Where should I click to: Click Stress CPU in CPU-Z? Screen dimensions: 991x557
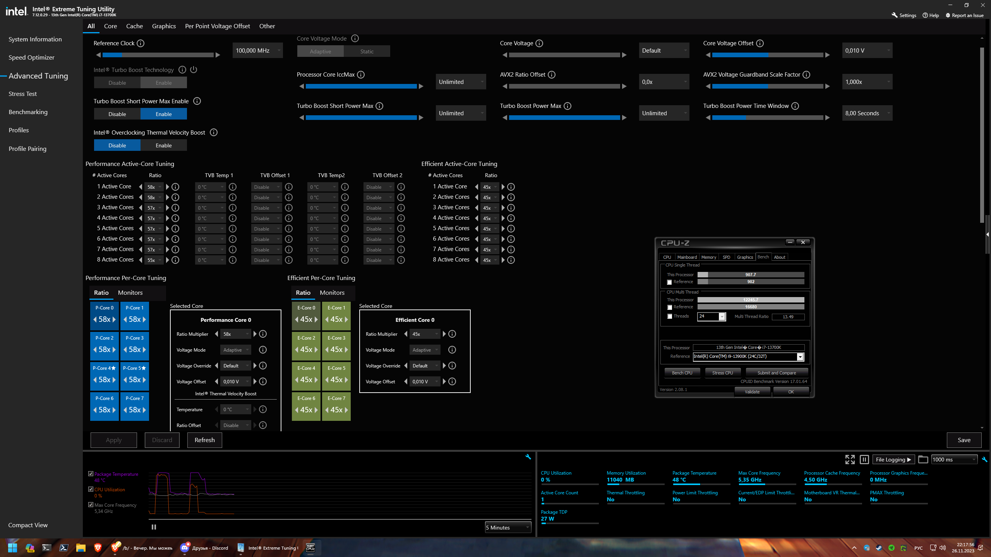pos(722,373)
